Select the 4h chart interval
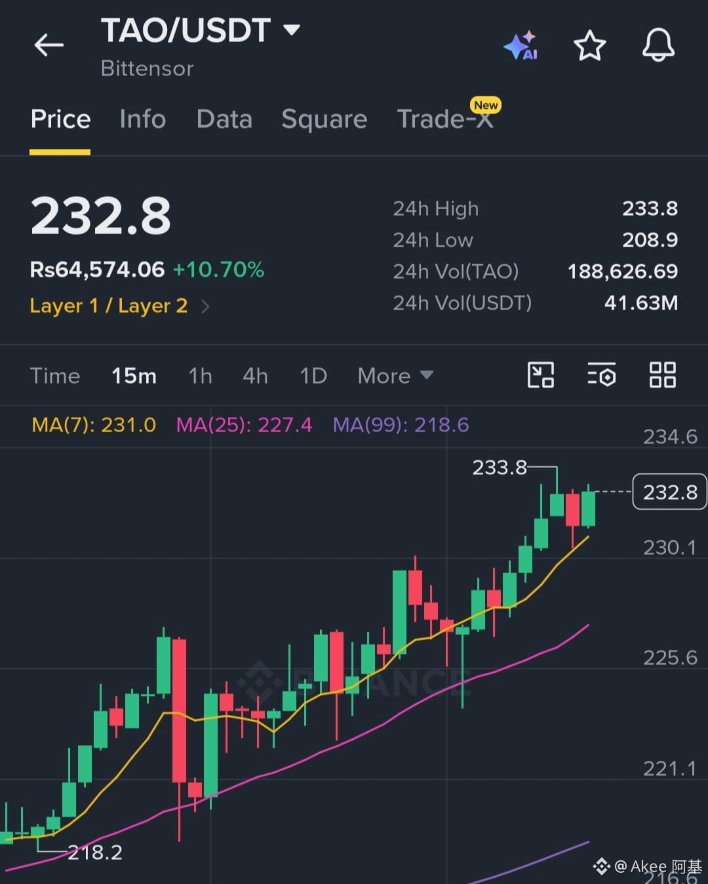708x884 pixels. pyautogui.click(x=255, y=376)
